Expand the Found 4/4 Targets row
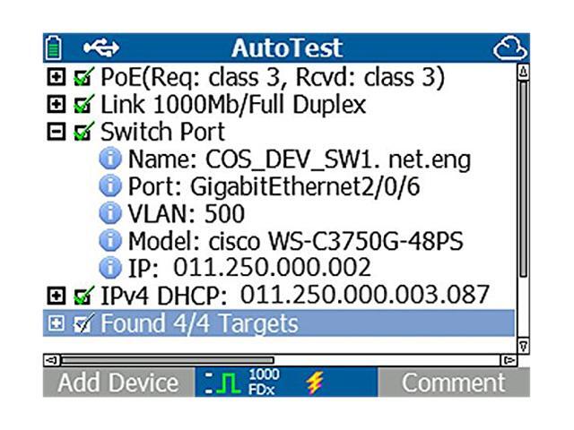This screenshot has width=574, height=430. coord(57,322)
